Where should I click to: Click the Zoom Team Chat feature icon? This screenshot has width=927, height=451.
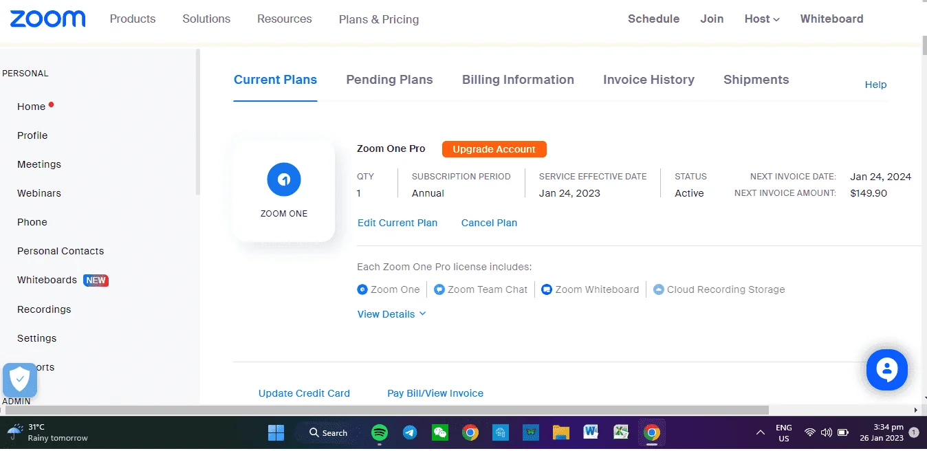439,289
